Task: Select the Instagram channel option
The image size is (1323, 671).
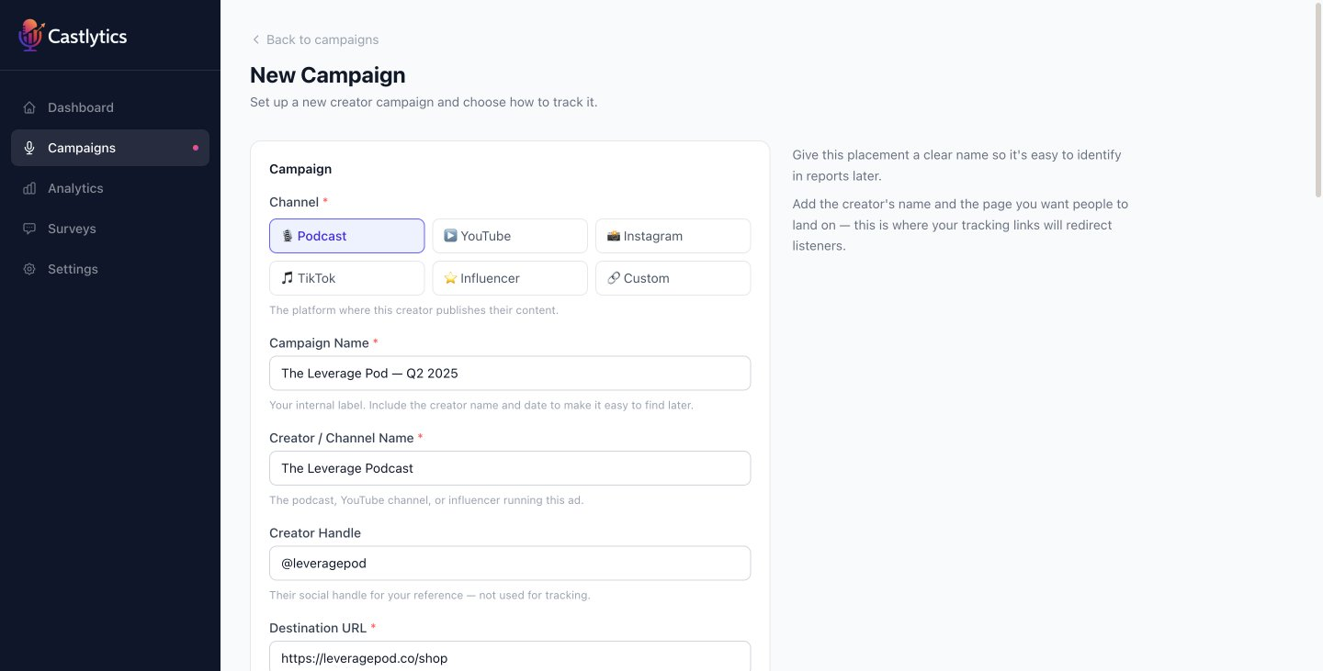Action: pyautogui.click(x=673, y=236)
